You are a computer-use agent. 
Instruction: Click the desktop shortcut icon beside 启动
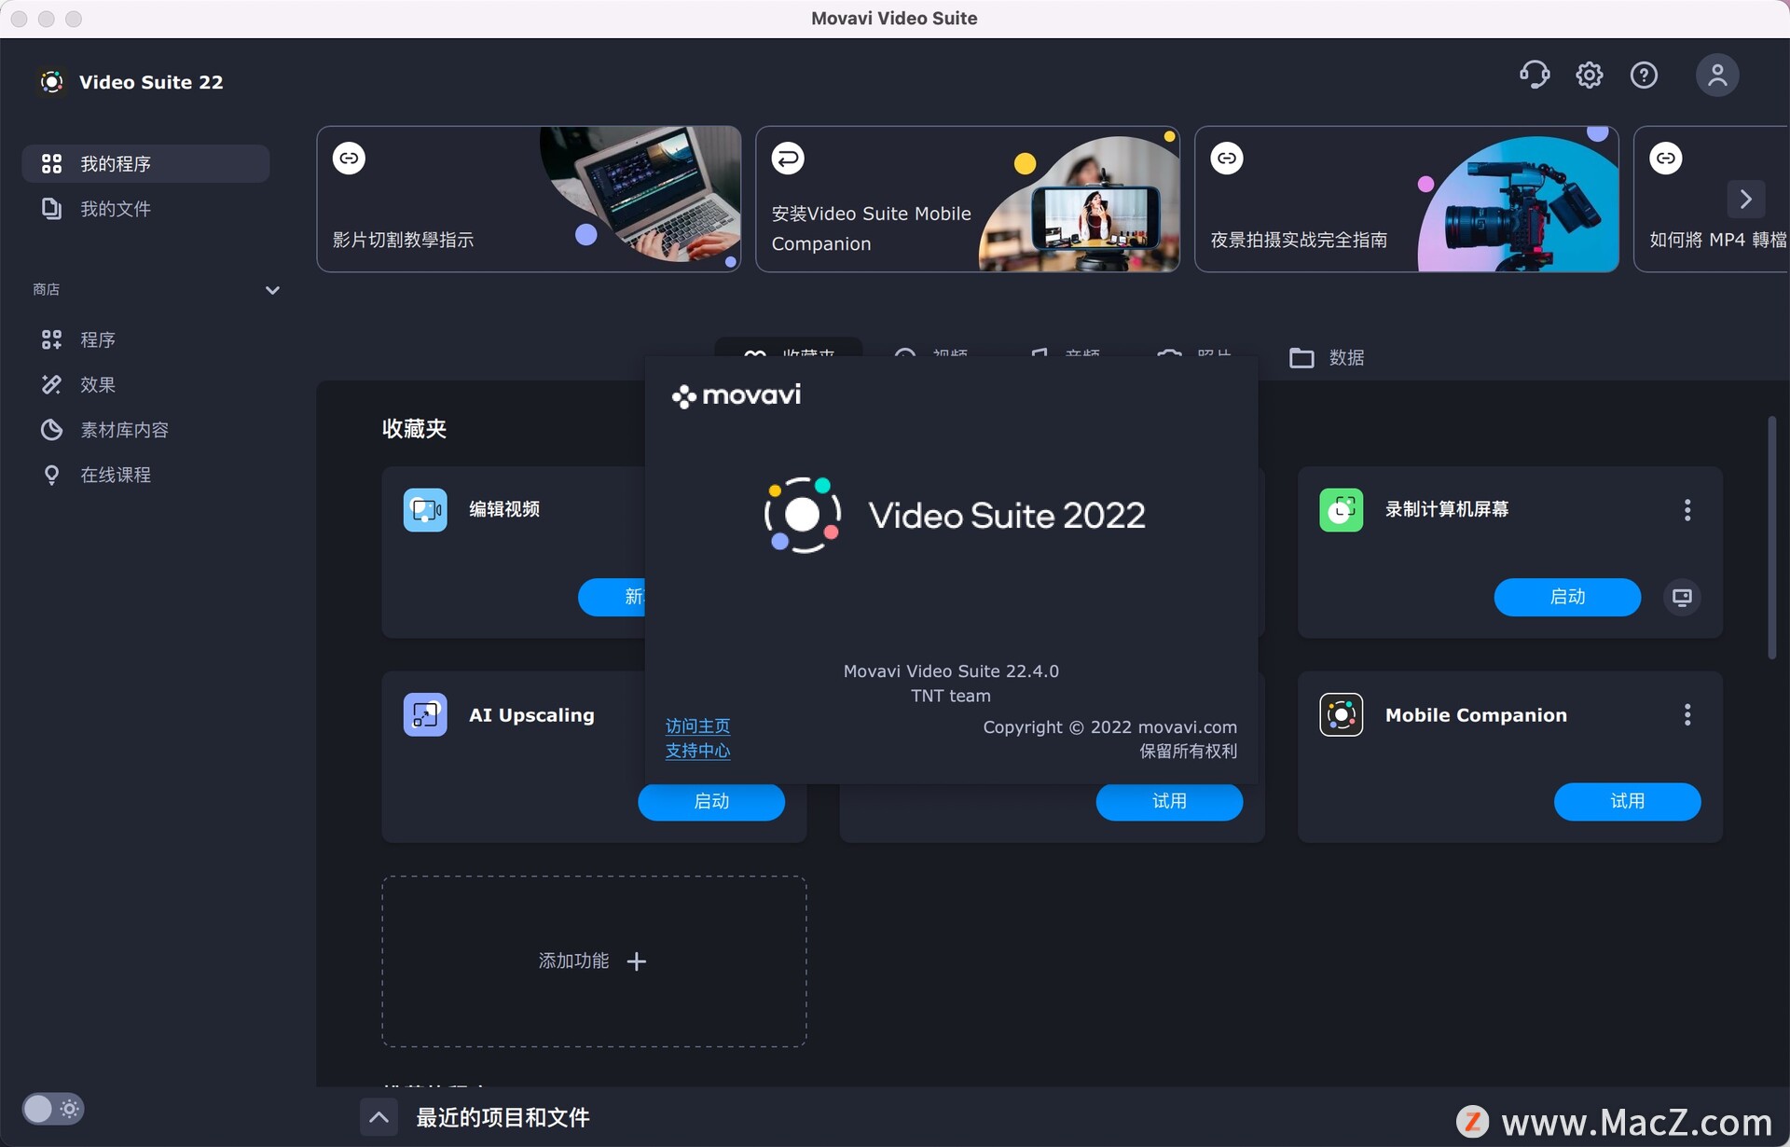[1682, 597]
